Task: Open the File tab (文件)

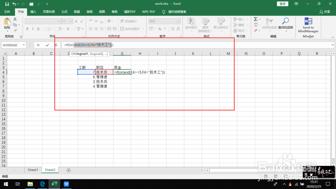Action: pyautogui.click(x=7, y=12)
